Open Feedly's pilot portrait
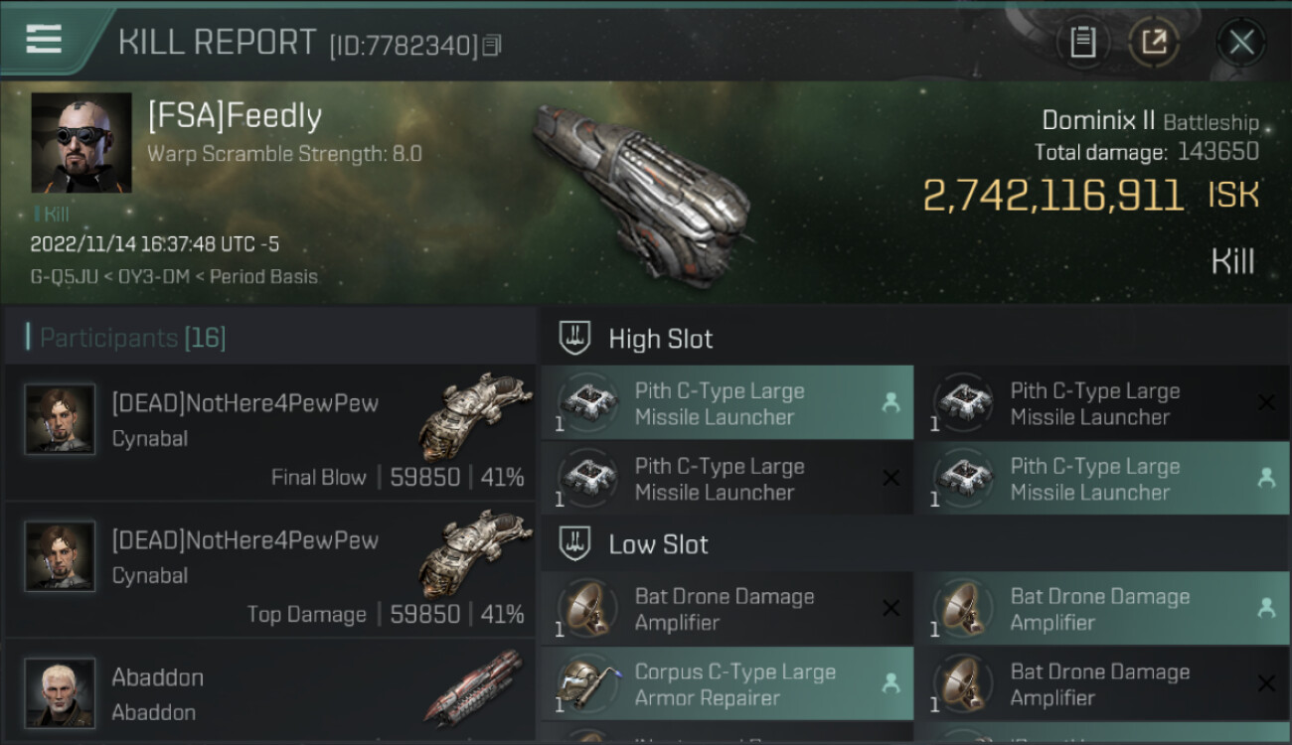 [x=81, y=143]
